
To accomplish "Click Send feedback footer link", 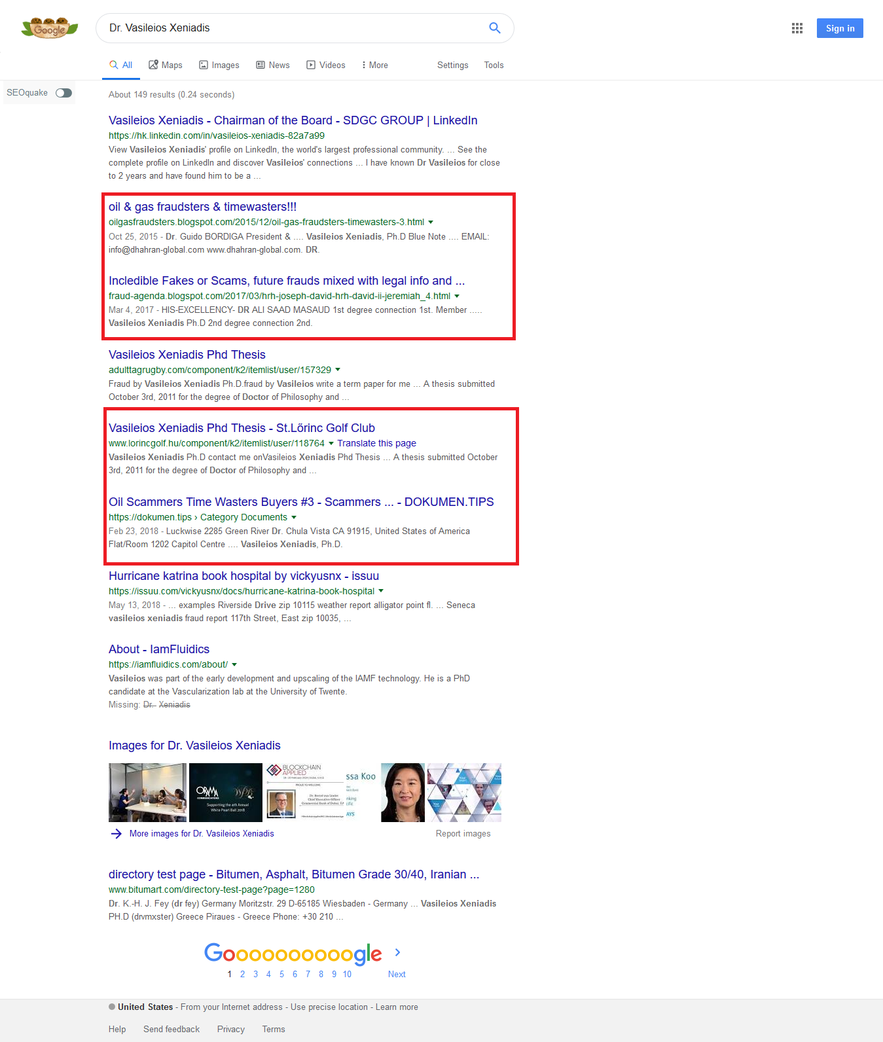I will [x=171, y=1029].
